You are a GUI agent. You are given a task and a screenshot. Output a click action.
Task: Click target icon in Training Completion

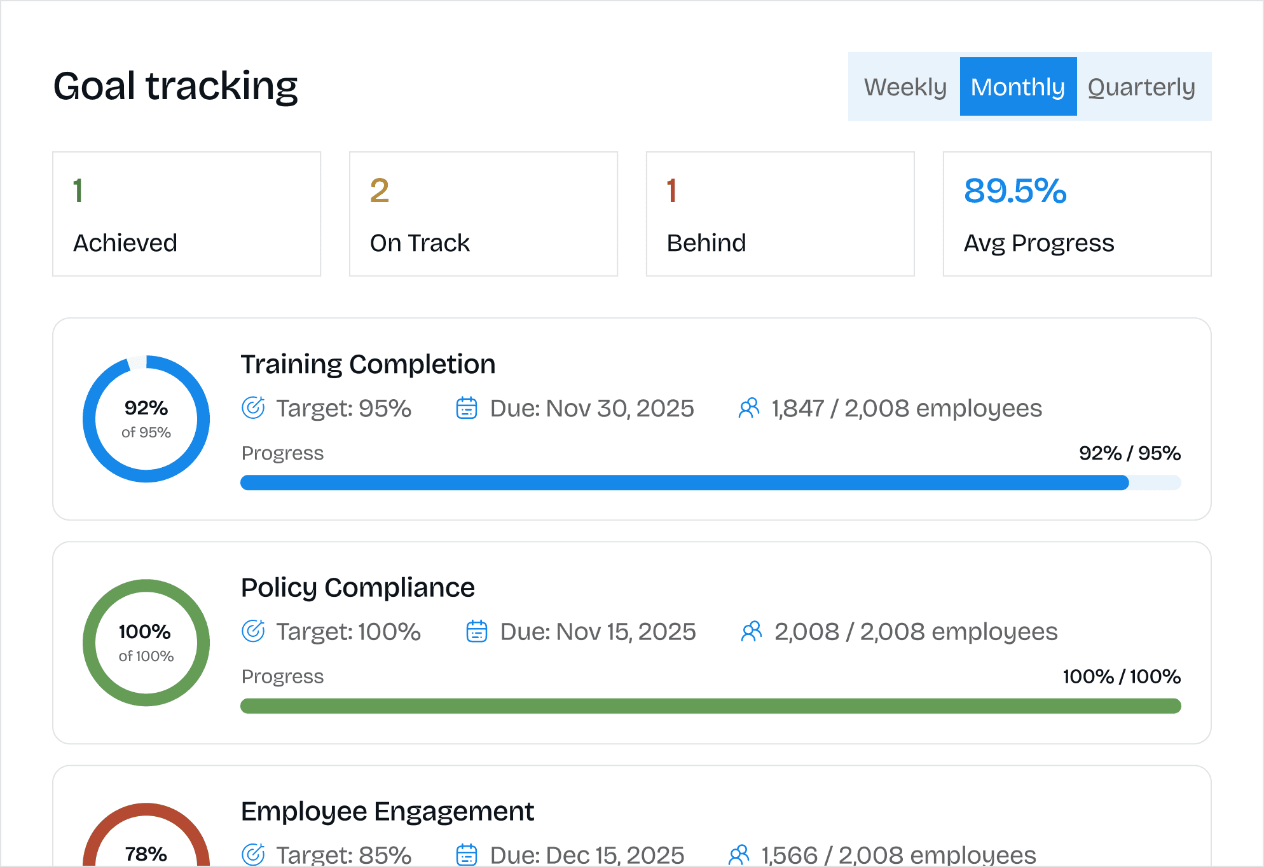[x=253, y=408]
